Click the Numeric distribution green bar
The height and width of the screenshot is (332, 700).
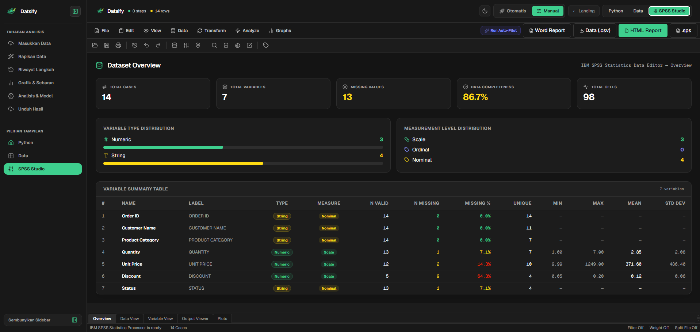tap(163, 147)
